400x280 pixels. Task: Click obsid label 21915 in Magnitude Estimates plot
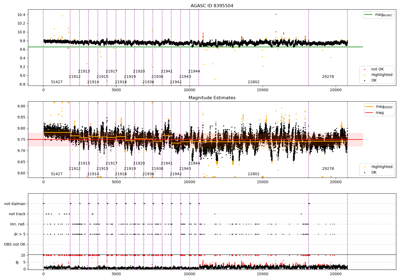click(102, 169)
